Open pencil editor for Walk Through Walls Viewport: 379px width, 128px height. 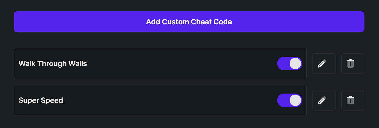point(324,63)
